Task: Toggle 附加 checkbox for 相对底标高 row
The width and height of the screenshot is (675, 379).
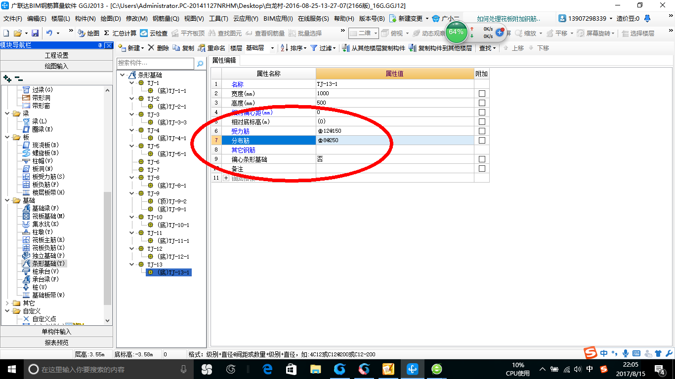Action: (482, 122)
